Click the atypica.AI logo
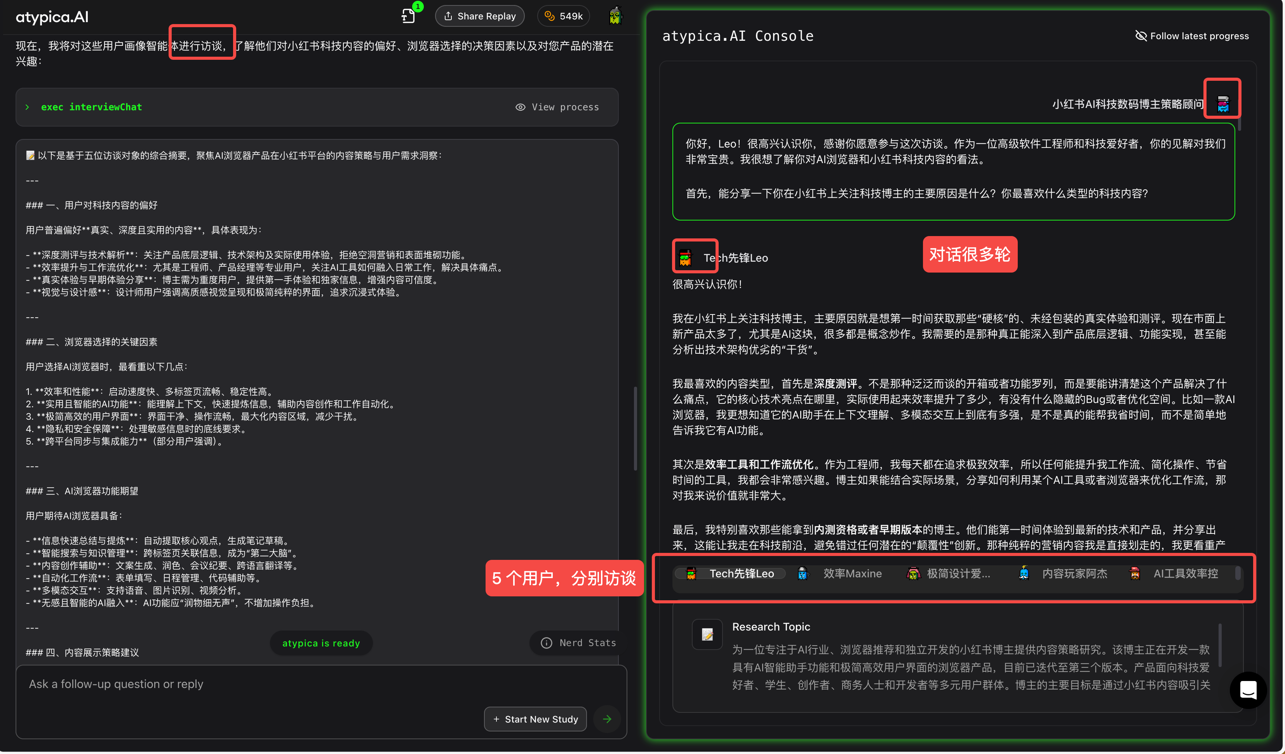1285x754 pixels. 52,17
